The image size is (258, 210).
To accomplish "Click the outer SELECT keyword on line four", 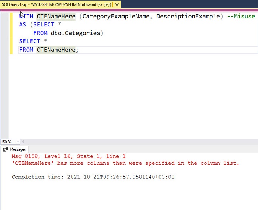I will (29, 41).
